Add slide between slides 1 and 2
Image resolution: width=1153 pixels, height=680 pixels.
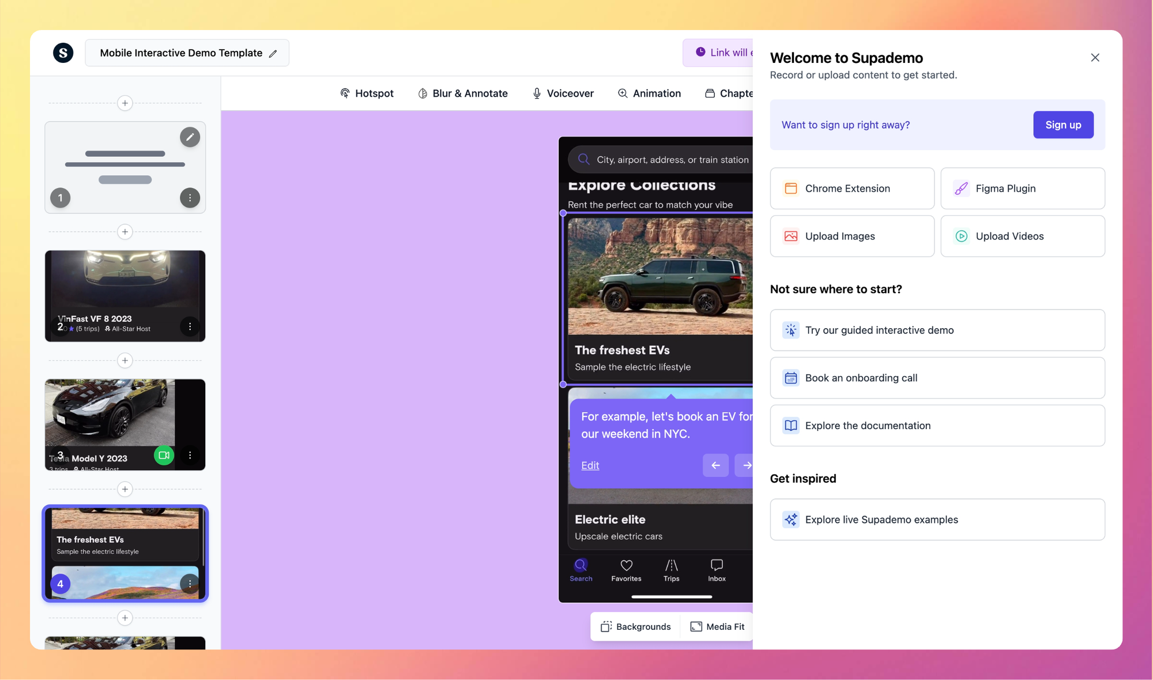pos(125,232)
